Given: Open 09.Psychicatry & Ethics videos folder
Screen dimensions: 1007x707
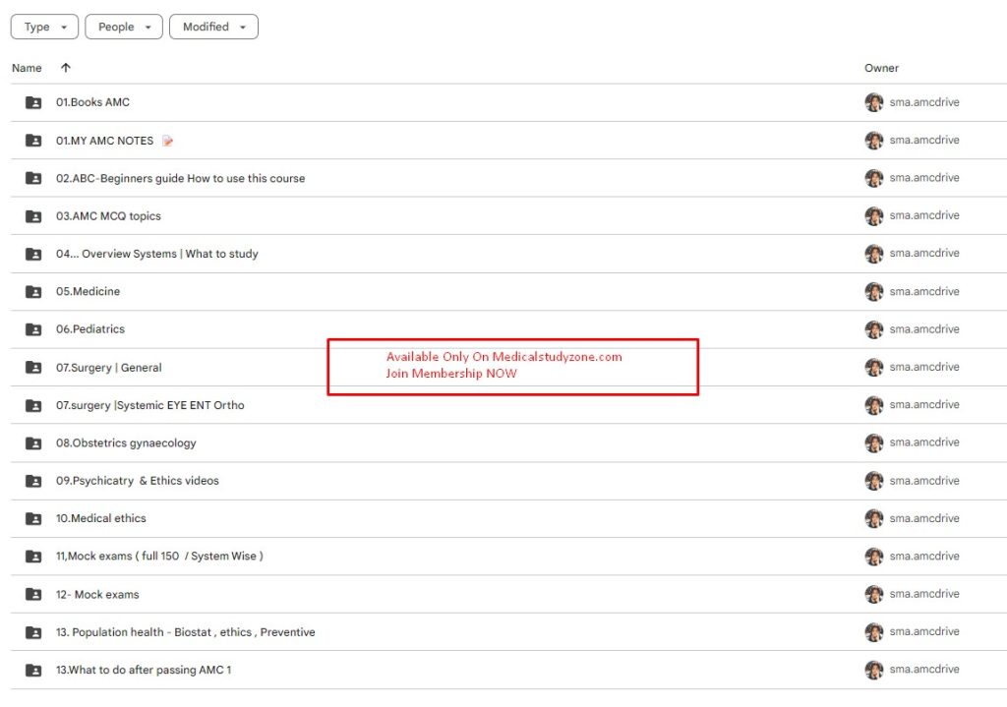Looking at the screenshot, I should pos(137,481).
